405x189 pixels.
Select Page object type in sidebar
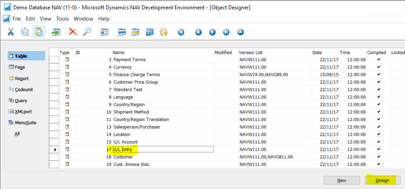pos(20,67)
